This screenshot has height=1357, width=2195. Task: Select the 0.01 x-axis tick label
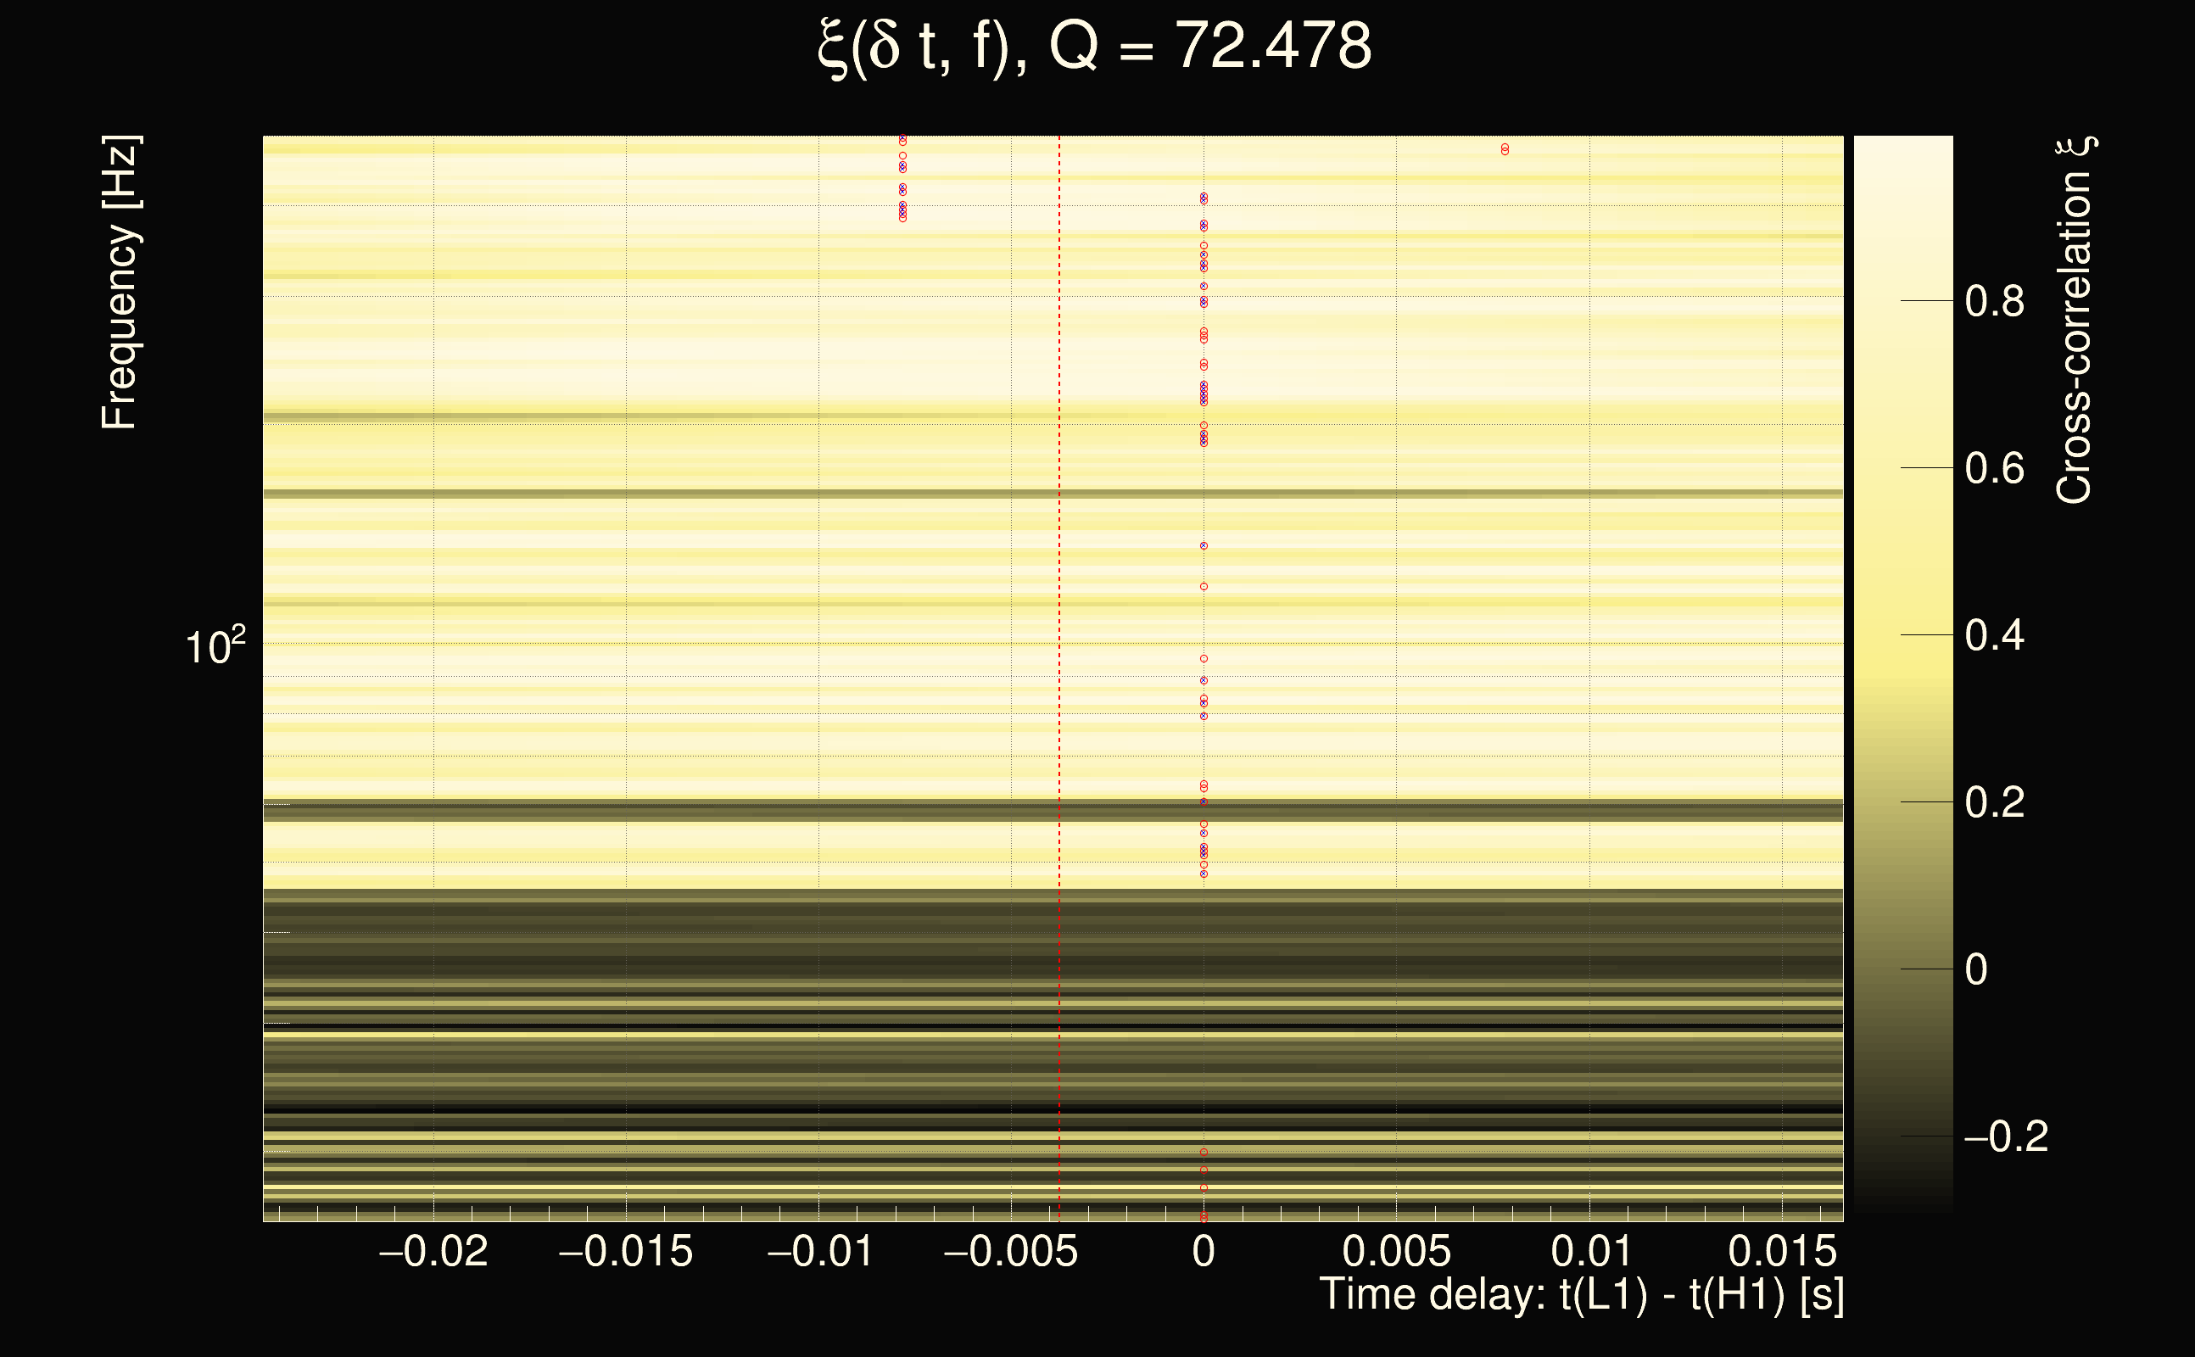[1590, 1251]
